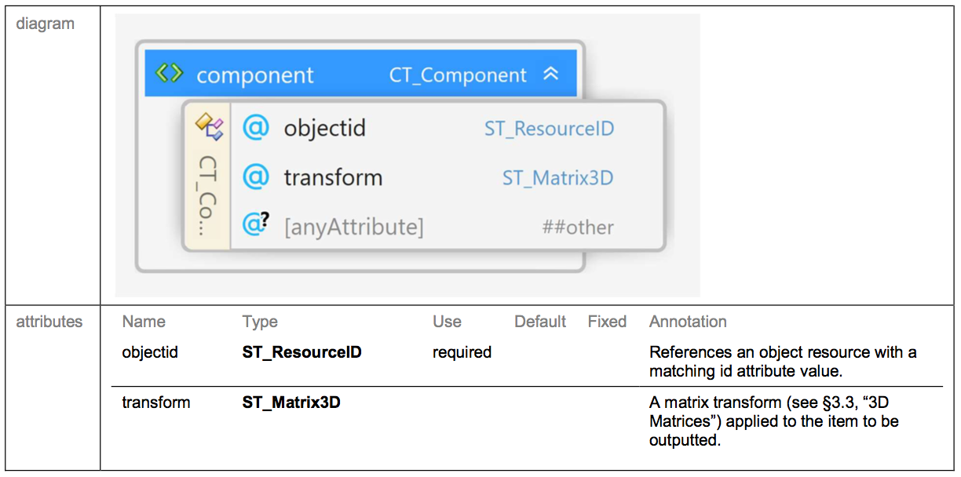This screenshot has width=961, height=477.
Task: Select the component element name in header
Action: point(255,76)
